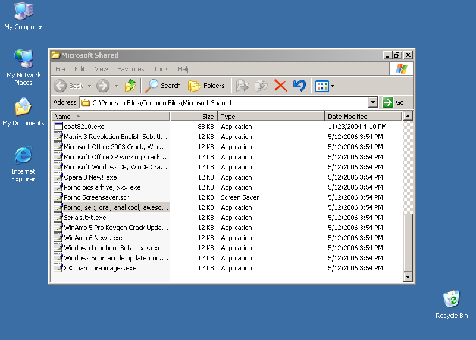Open the File menu
The height and width of the screenshot is (340, 476).
[60, 69]
